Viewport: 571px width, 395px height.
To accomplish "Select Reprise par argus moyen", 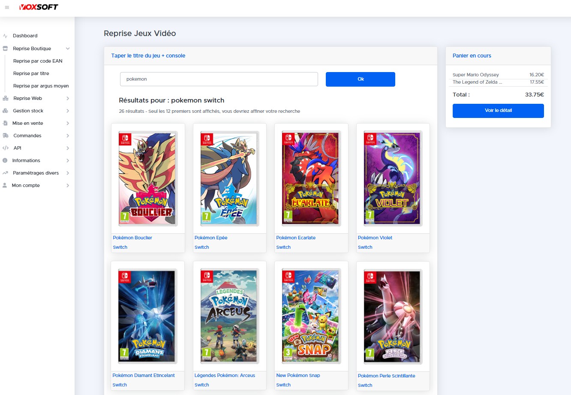I will pyautogui.click(x=41, y=86).
